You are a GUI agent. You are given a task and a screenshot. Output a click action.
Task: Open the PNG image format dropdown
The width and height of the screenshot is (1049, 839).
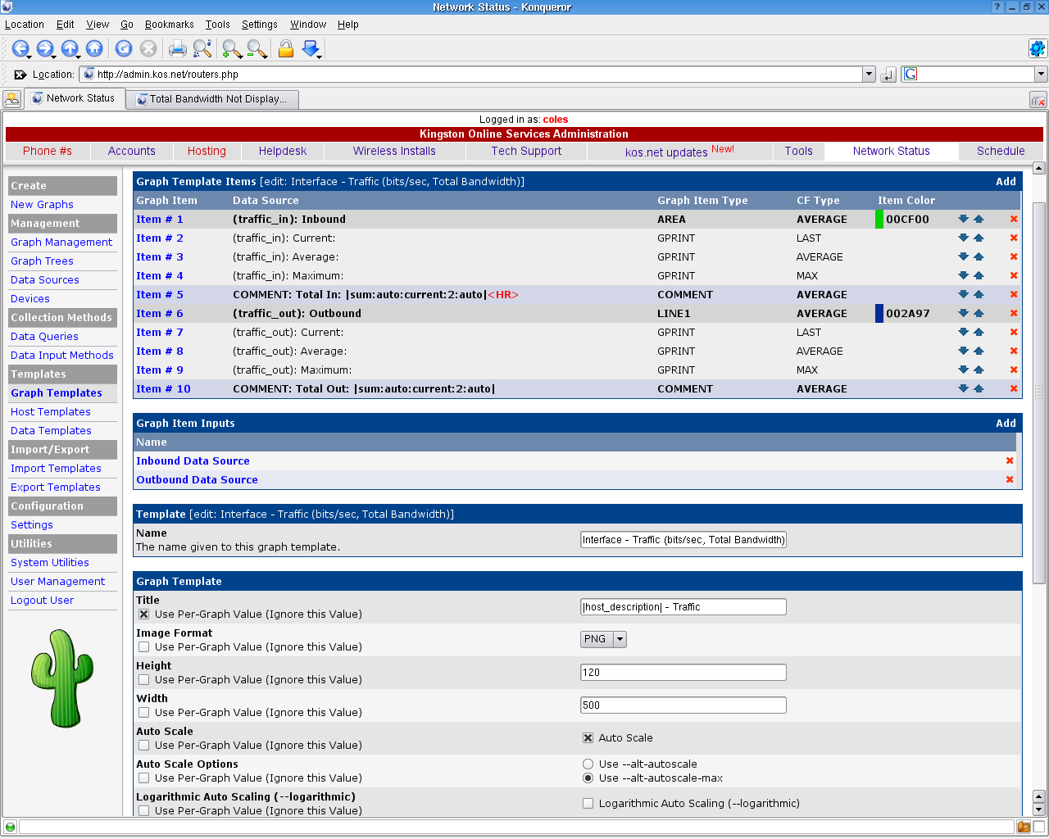(x=603, y=639)
